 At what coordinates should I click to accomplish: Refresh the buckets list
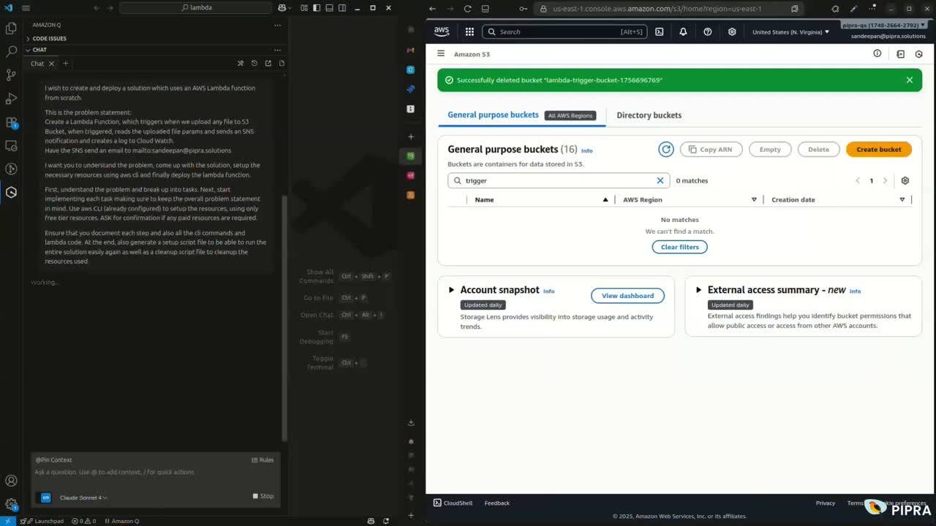pos(665,149)
